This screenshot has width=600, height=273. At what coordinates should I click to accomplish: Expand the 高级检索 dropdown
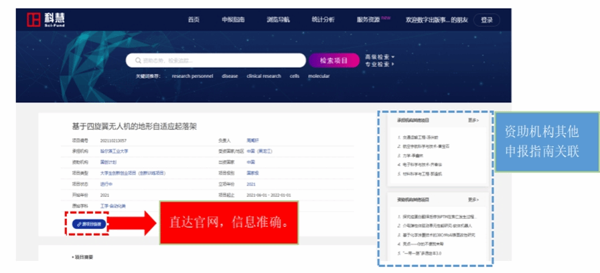click(380, 57)
